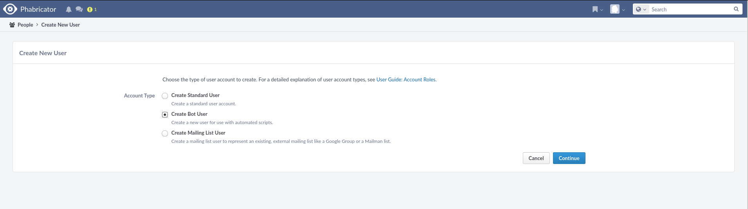Select the Create Bot User option
This screenshot has height=209, width=748.
tap(165, 115)
